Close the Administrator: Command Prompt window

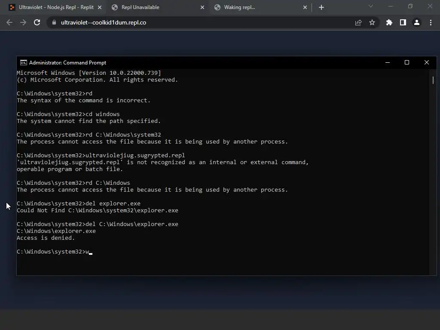[427, 63]
